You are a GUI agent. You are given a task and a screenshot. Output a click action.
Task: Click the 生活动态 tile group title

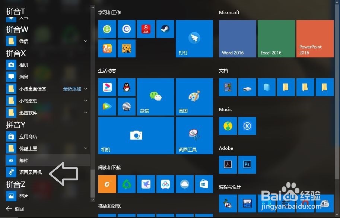click(x=107, y=71)
